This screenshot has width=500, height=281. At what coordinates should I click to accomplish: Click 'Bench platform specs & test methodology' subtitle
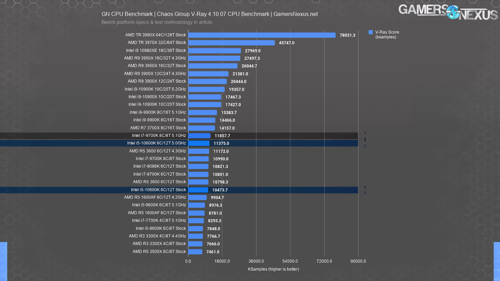pyautogui.click(x=157, y=22)
